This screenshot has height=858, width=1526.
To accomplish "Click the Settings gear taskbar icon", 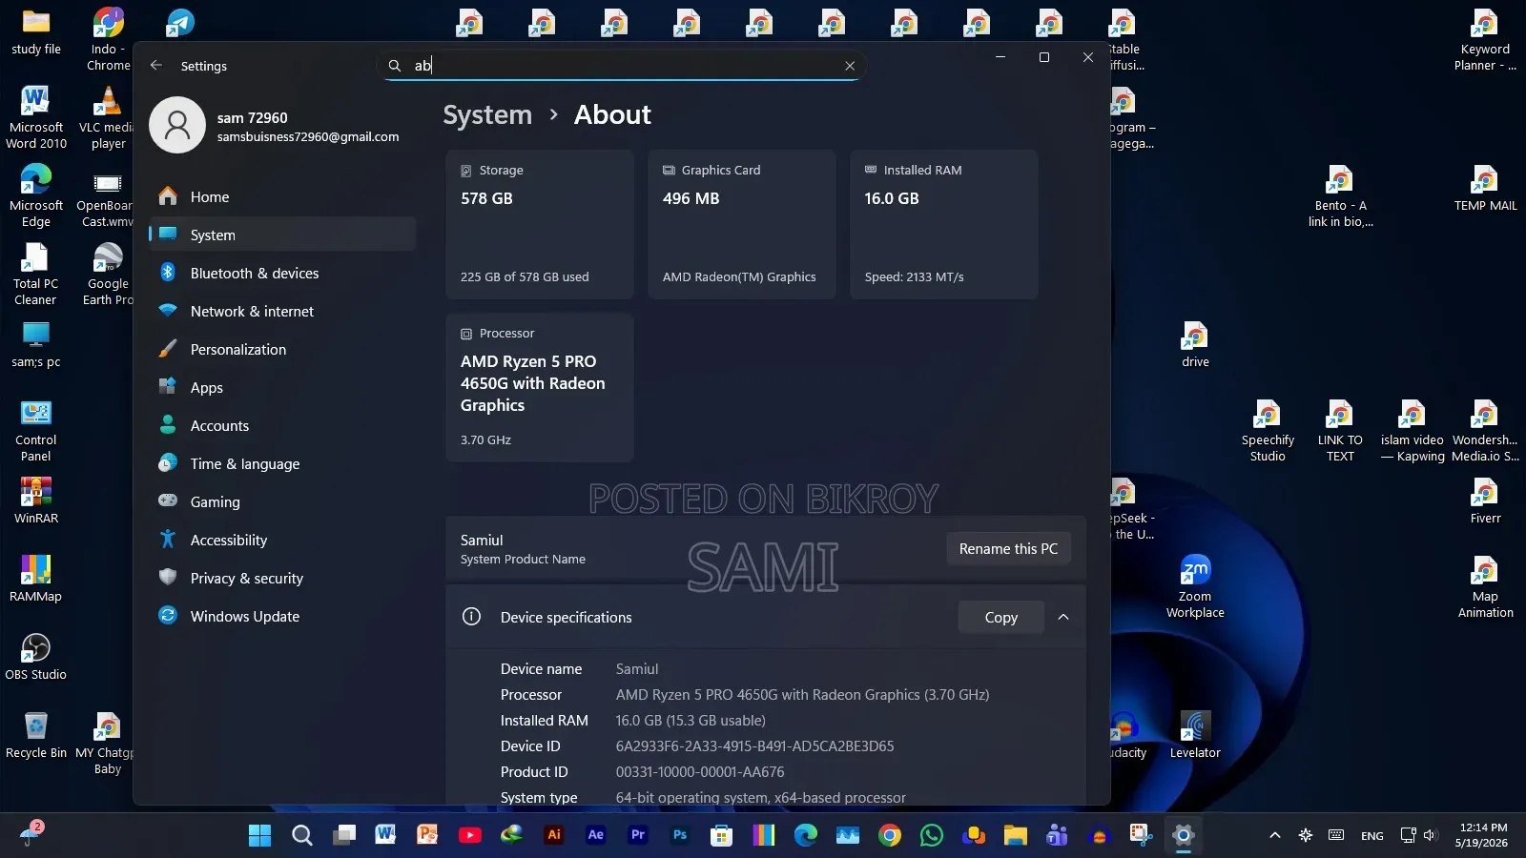I will tap(1183, 835).
